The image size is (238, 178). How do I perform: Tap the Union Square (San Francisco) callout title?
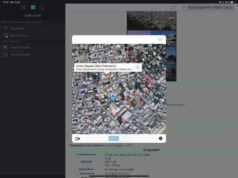tap(96, 66)
